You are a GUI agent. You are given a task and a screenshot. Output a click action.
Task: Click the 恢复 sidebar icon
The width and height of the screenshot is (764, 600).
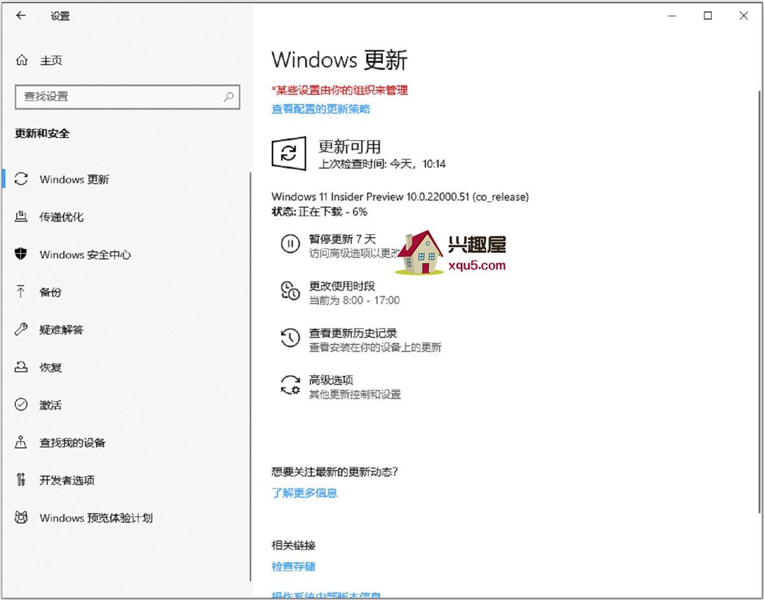click(x=22, y=367)
